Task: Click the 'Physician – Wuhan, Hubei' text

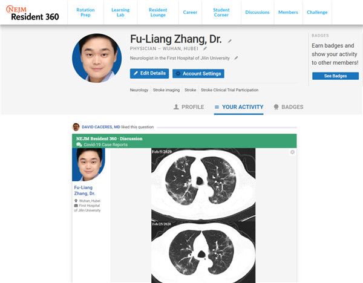Action: click(164, 48)
